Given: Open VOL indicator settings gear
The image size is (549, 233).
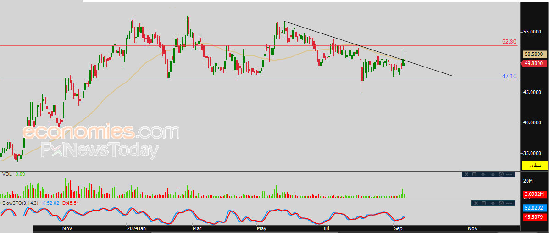Looking at the screenshot, I should (501, 174).
